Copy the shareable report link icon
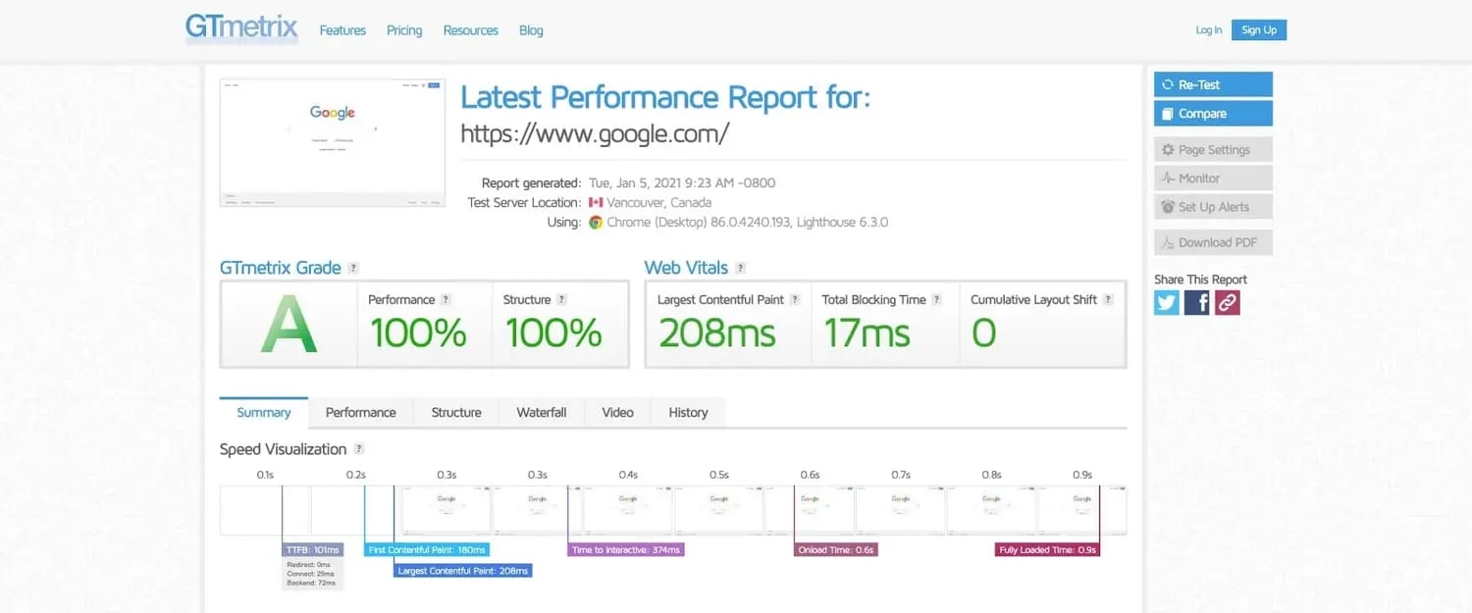This screenshot has height=613, width=1472. point(1227,302)
